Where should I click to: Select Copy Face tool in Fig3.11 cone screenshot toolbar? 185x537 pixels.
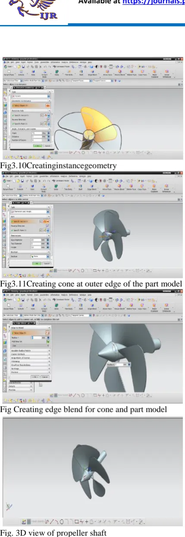coord(141,186)
